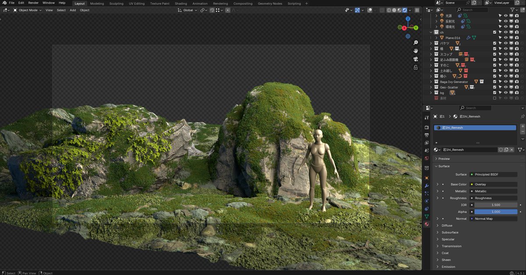
Task: Click the pan hand viewport gizmo
Action: tap(416, 51)
